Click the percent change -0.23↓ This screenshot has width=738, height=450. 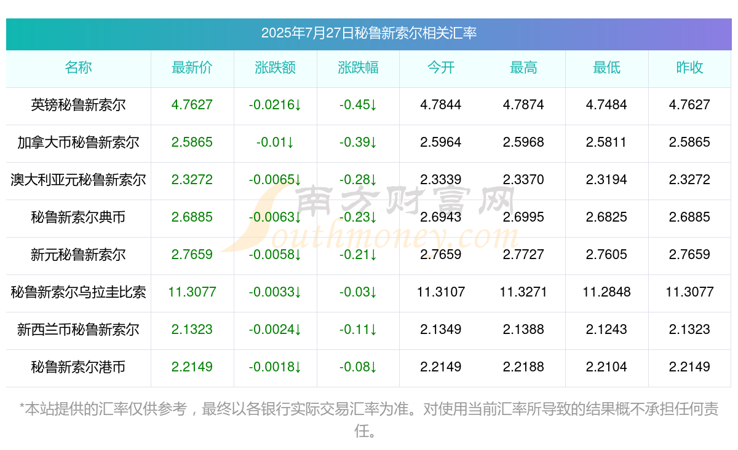(x=358, y=217)
